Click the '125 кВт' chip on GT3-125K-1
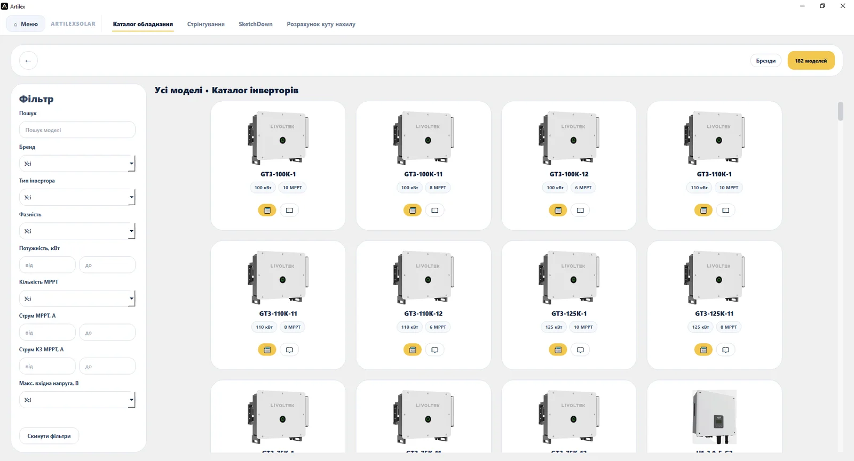Viewport: 854px width, 461px height. pyautogui.click(x=554, y=327)
